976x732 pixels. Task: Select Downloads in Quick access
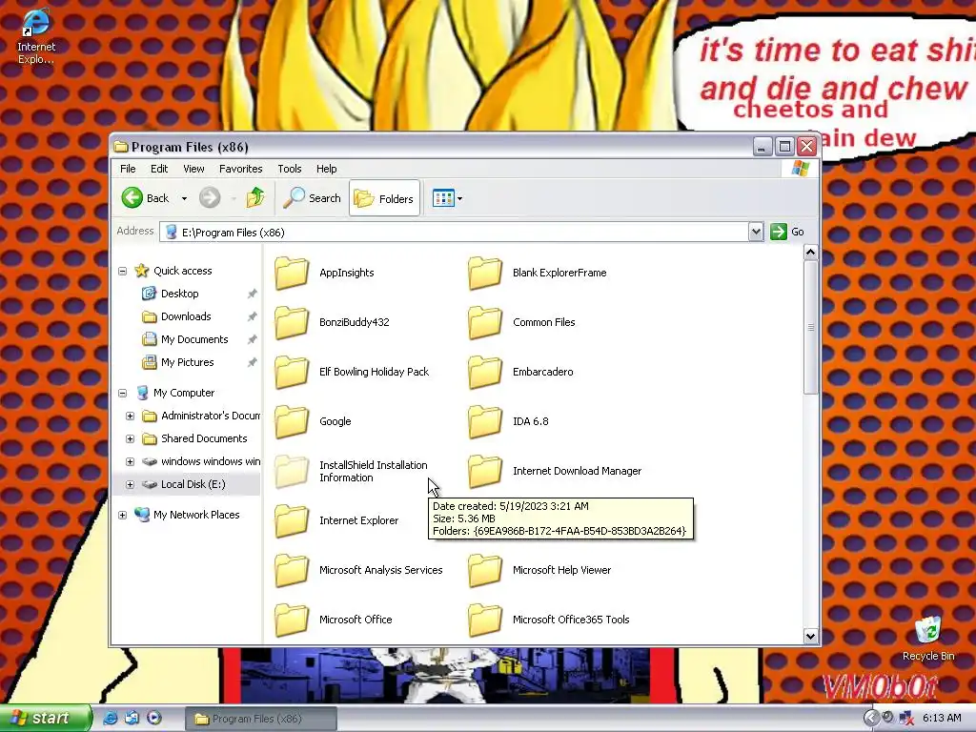tap(186, 316)
